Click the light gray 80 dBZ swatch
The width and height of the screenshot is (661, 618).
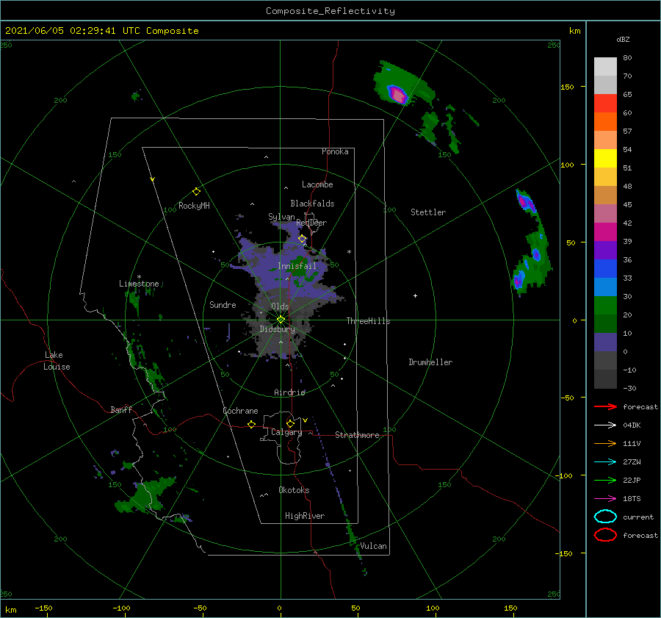pos(605,66)
